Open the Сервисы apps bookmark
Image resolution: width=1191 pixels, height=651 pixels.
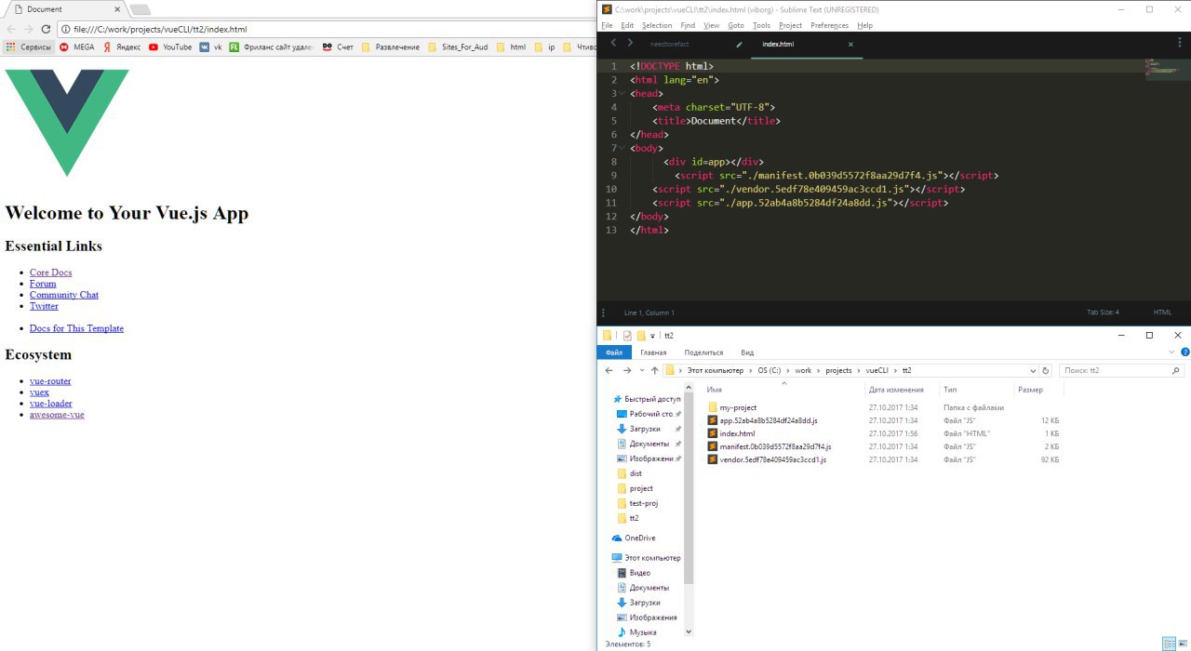[29, 46]
